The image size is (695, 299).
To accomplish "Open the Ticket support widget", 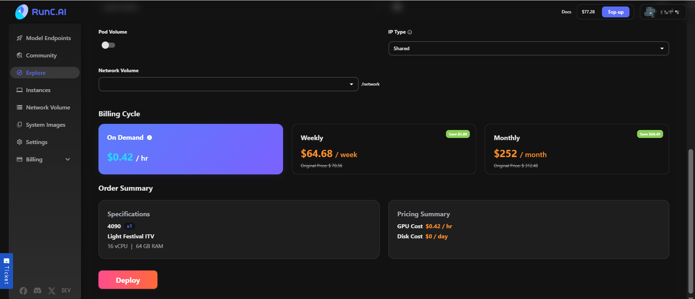I will coord(6,271).
